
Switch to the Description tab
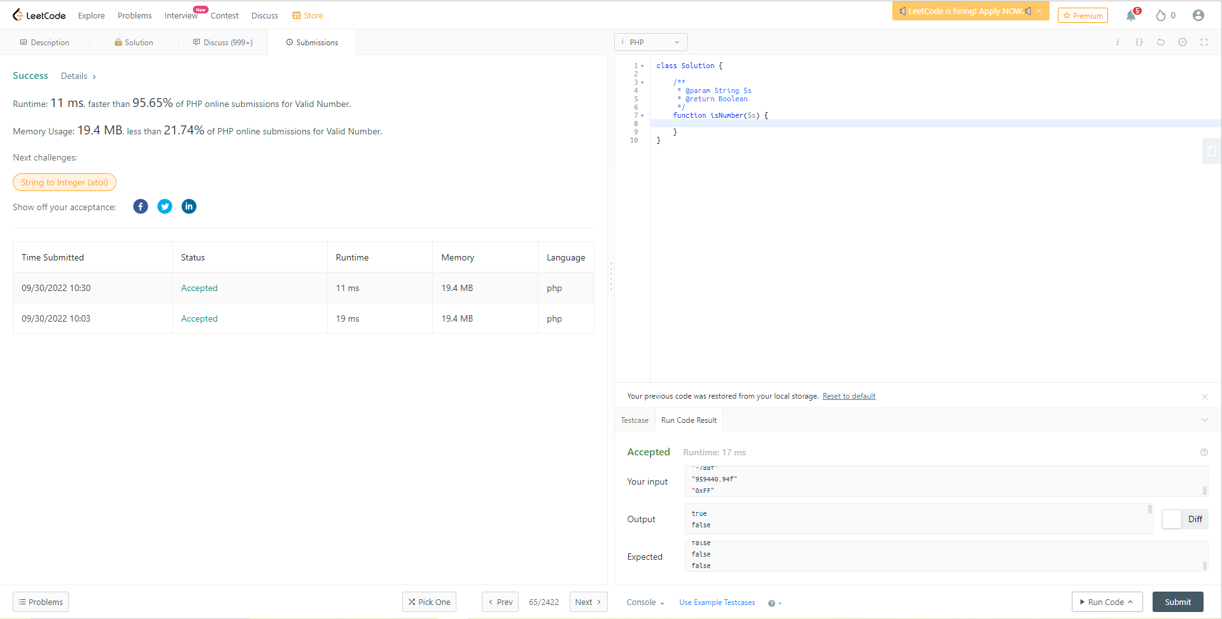45,42
